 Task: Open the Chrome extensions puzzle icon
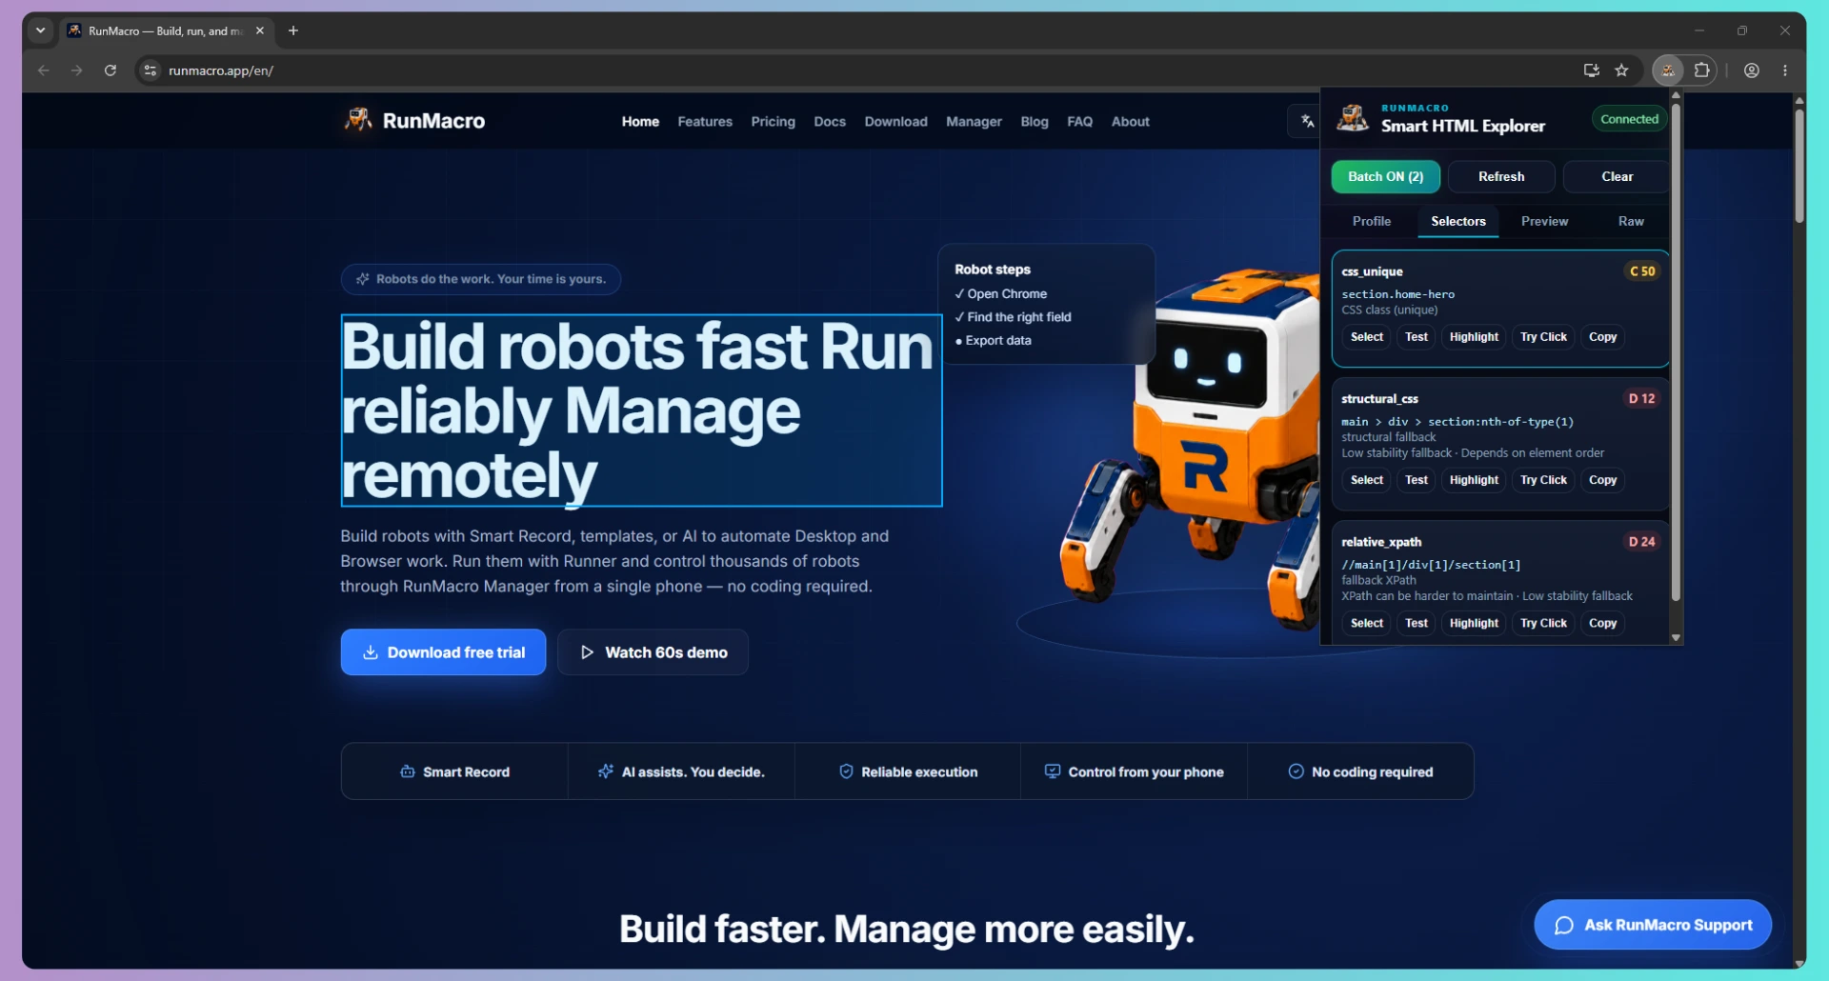[1701, 70]
